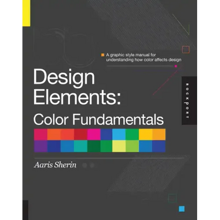
Task: Select the purple swatch in the color grid
Action: [x=40, y=146]
